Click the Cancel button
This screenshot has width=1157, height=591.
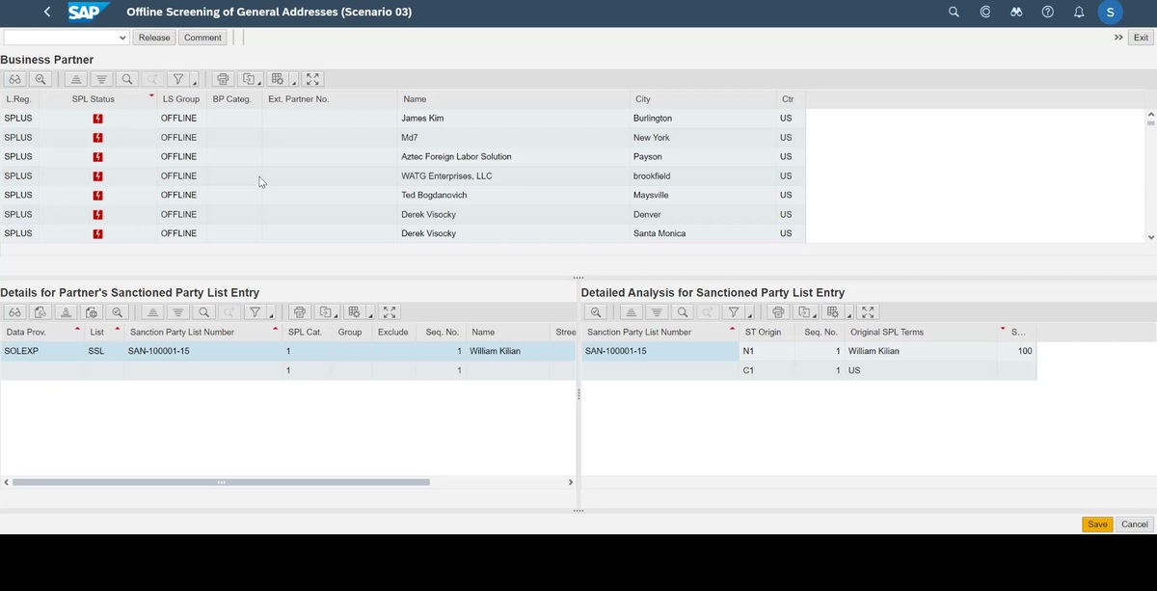[x=1135, y=524]
